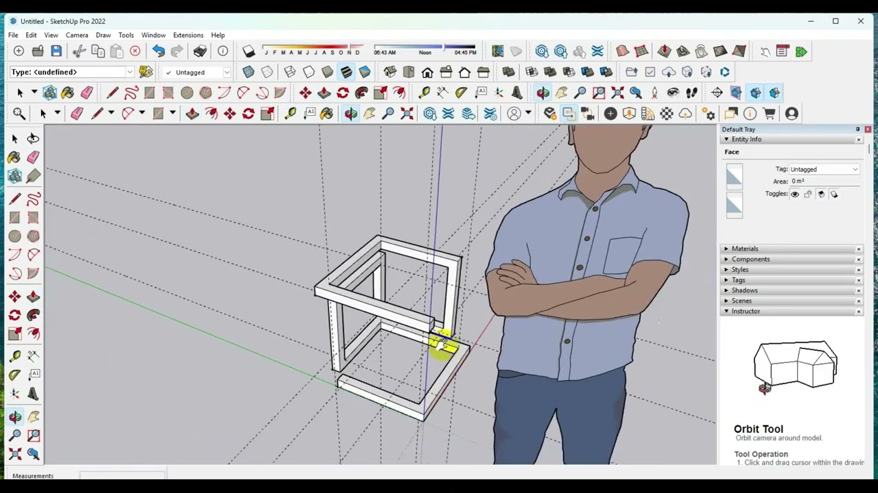Open the Camera menu

tap(77, 35)
